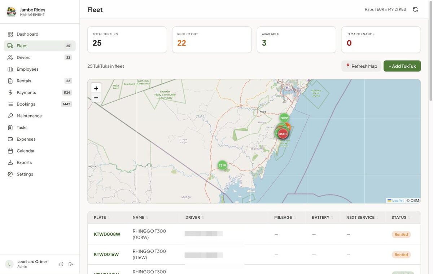Select the 451R red map marker
This screenshot has height=274, width=433.
(283, 134)
